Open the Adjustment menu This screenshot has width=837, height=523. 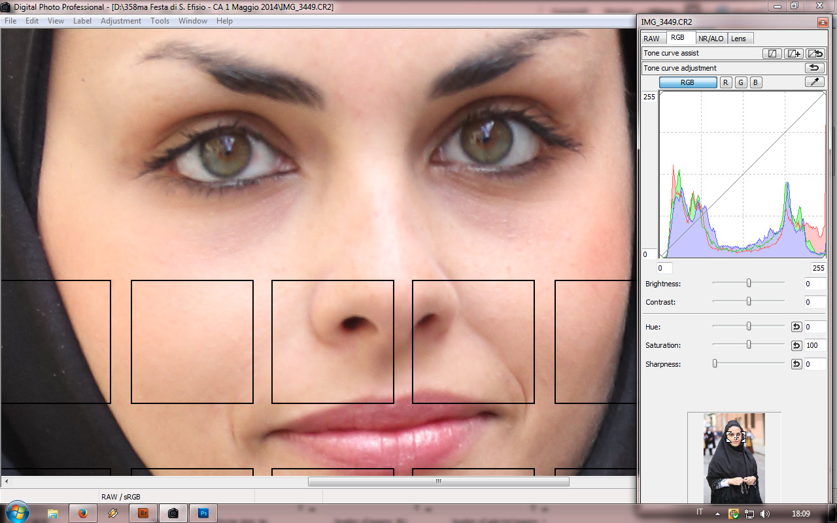121,21
